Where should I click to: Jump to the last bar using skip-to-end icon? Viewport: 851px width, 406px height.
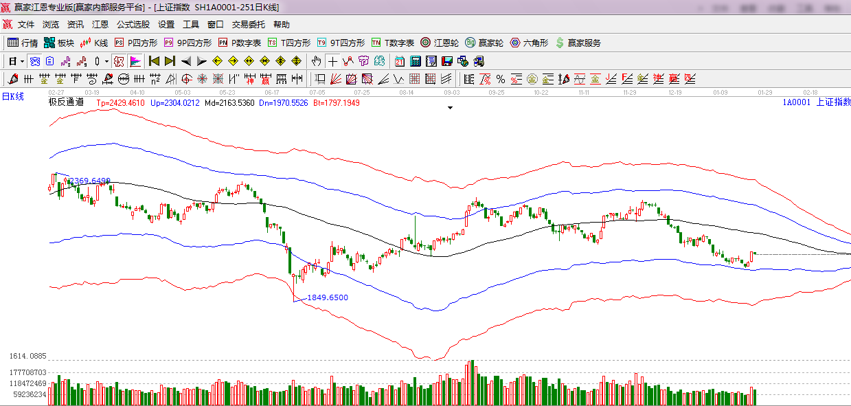point(170,61)
